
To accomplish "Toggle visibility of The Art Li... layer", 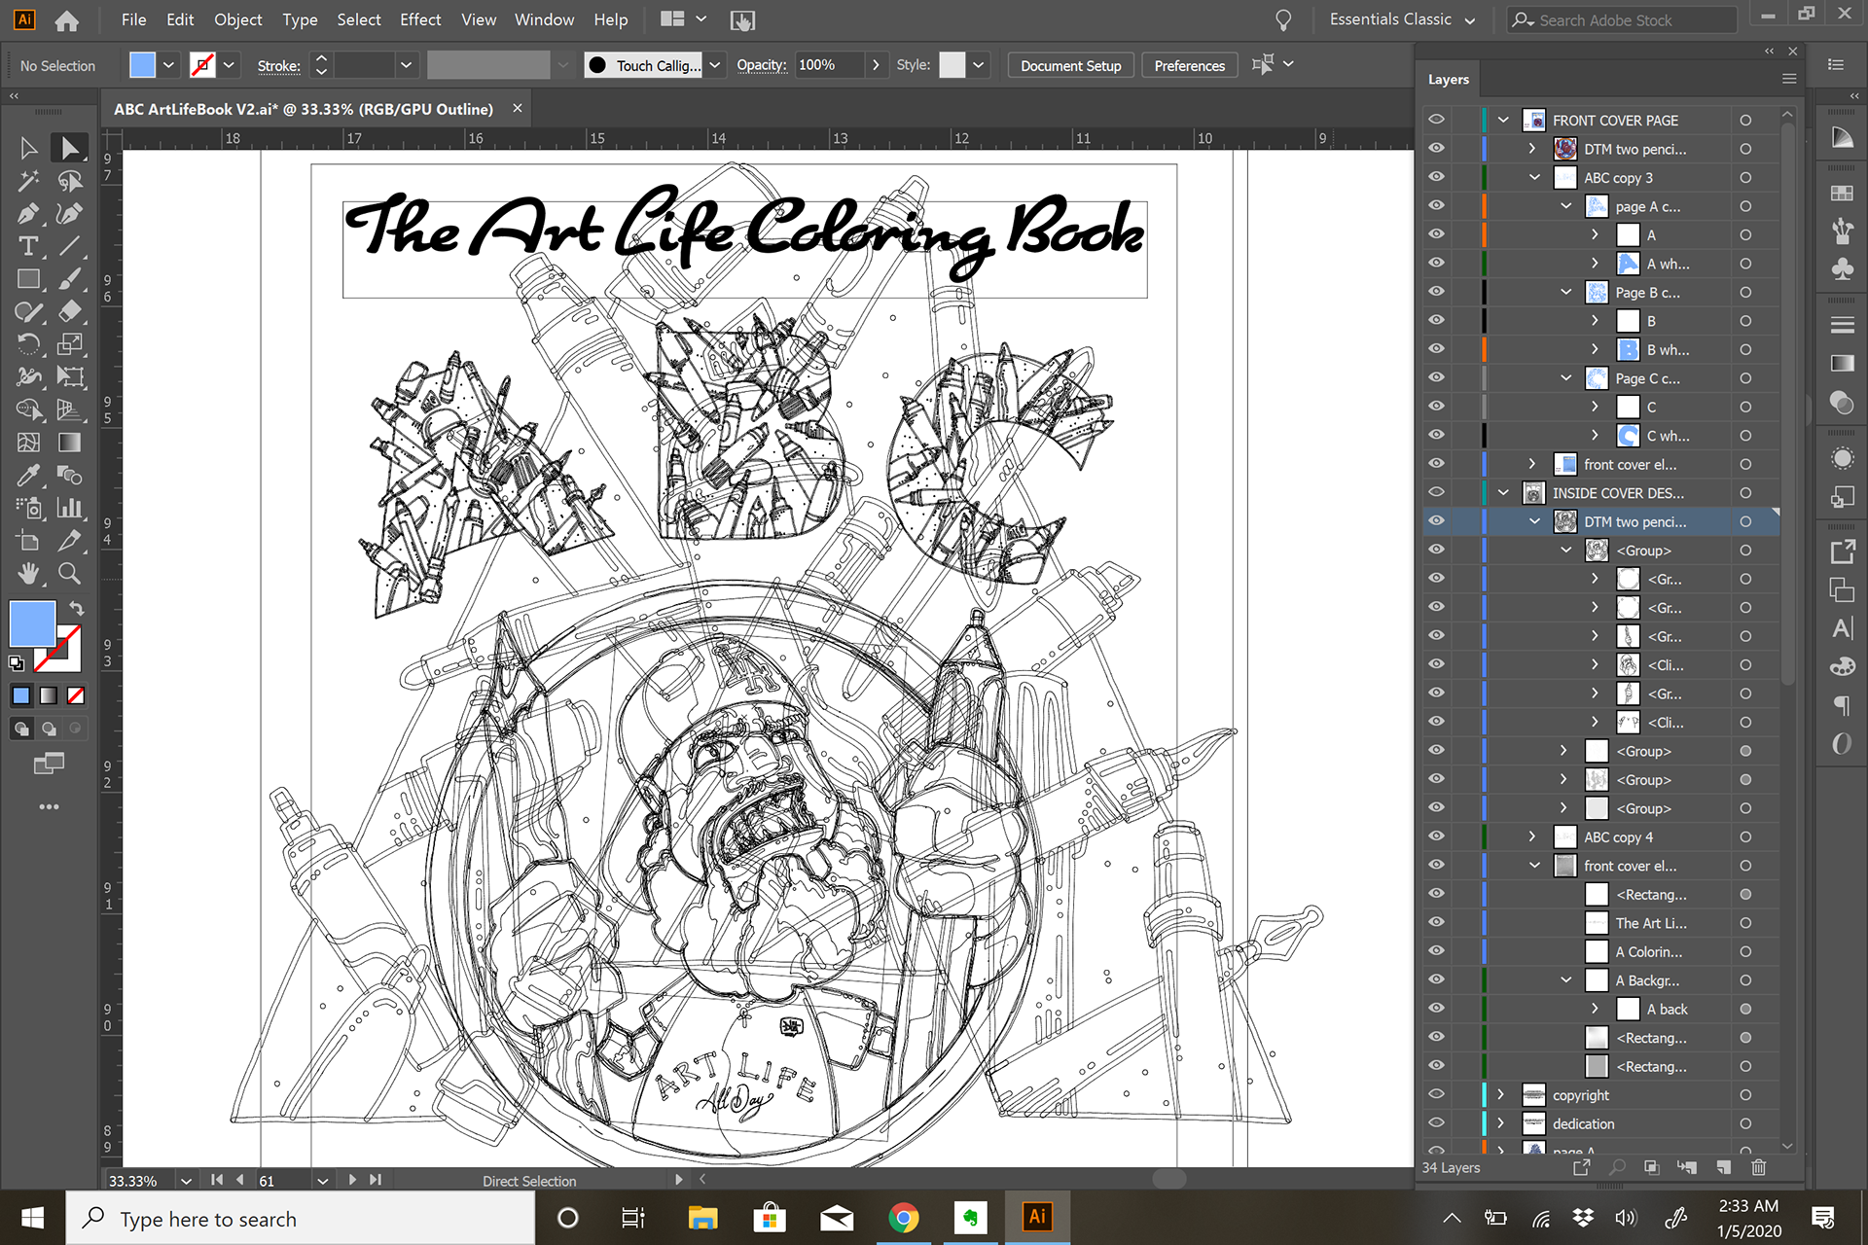I will pos(1437,922).
